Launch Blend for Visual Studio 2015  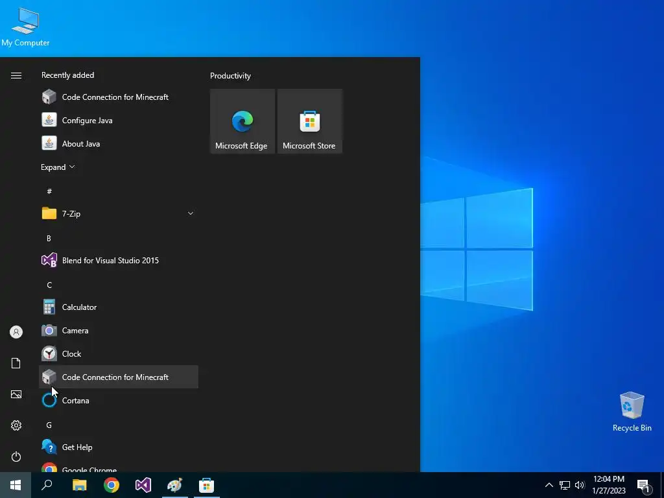pyautogui.click(x=119, y=261)
